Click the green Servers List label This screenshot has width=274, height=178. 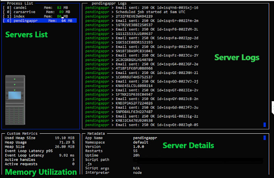tap(26, 34)
